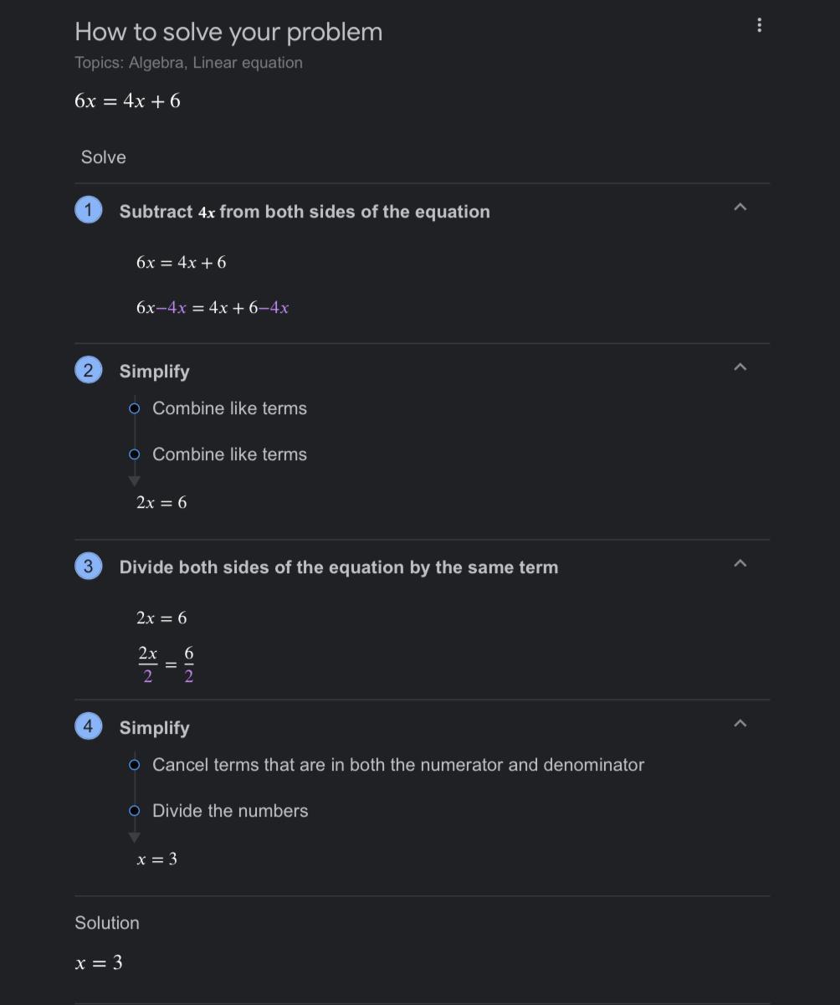Open 'Divide both sides of the equation' heading
This screenshot has height=1005, width=840.
[x=339, y=567]
